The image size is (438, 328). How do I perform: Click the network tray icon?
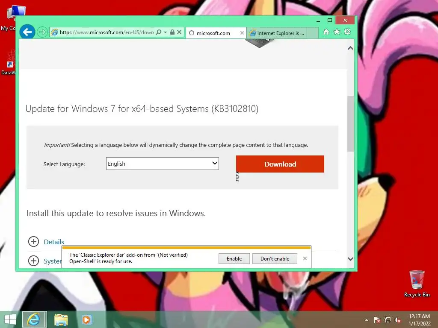point(388,320)
